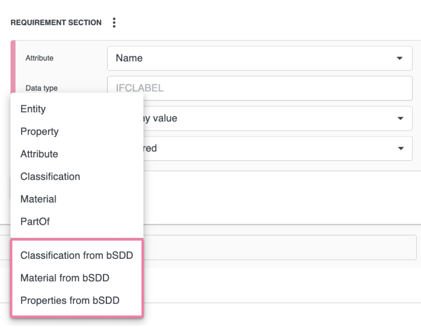Pick Properties from bSDD option
The width and height of the screenshot is (421, 329).
click(x=70, y=300)
